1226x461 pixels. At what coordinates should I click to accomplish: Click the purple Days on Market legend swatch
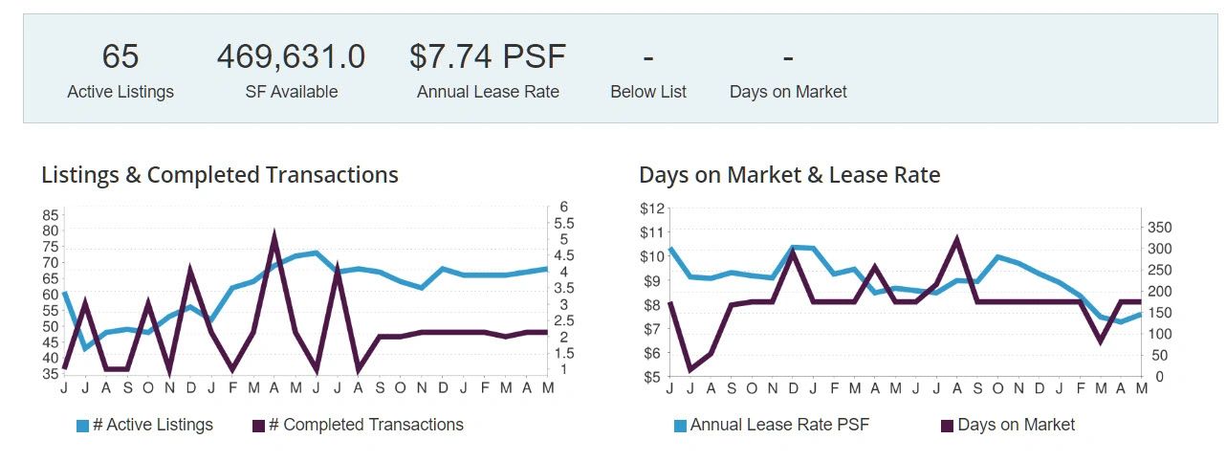click(947, 426)
